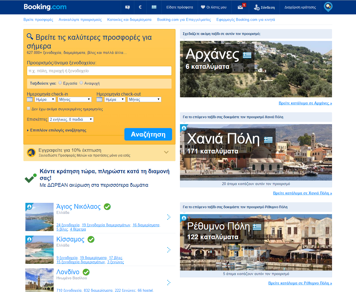Open 'Οι λίστες μου' heart icon

click(214, 7)
